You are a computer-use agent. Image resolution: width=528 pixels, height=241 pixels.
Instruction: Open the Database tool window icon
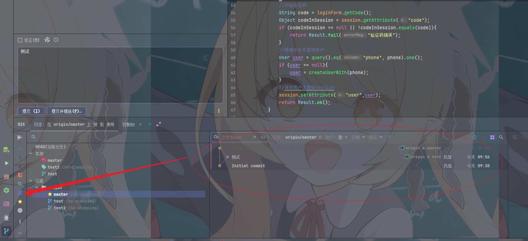pos(6,150)
